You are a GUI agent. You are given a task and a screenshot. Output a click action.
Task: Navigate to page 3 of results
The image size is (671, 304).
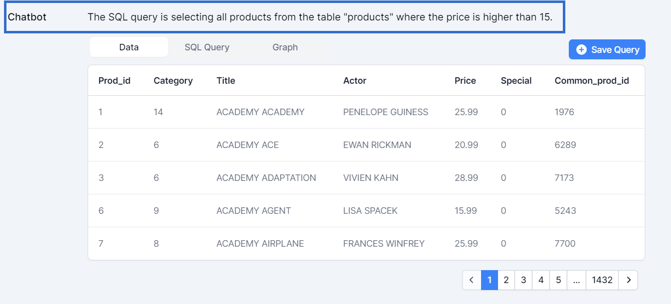(523, 280)
